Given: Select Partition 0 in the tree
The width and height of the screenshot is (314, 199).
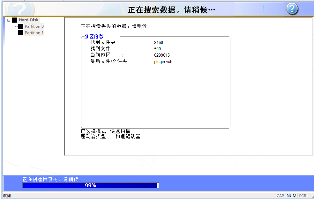Looking at the screenshot, I should click(34, 26).
